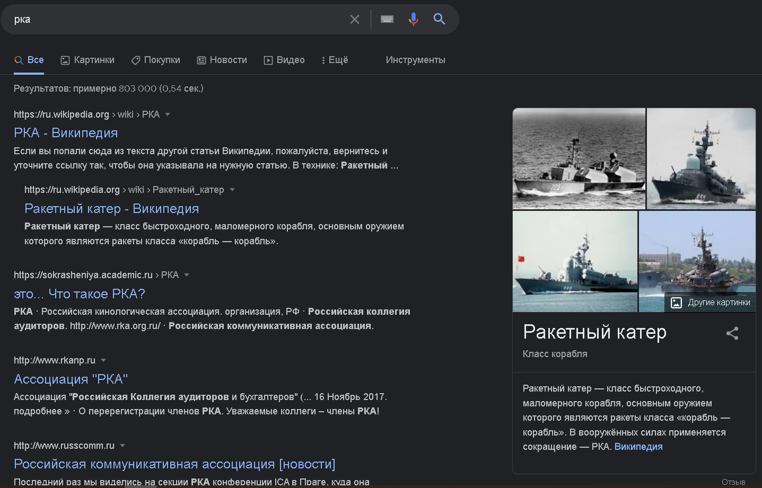
Task: Open black-and-white missile boat photo
Action: pyautogui.click(x=579, y=158)
